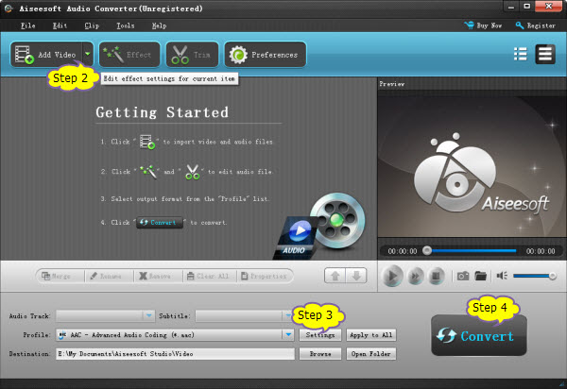The width and height of the screenshot is (567, 389).
Task: Open Preferences
Action: pyautogui.click(x=265, y=55)
